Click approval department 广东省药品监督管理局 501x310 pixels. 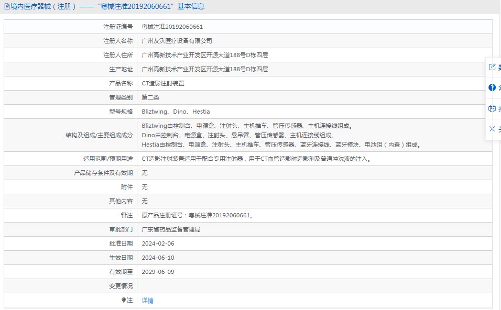pos(171,229)
